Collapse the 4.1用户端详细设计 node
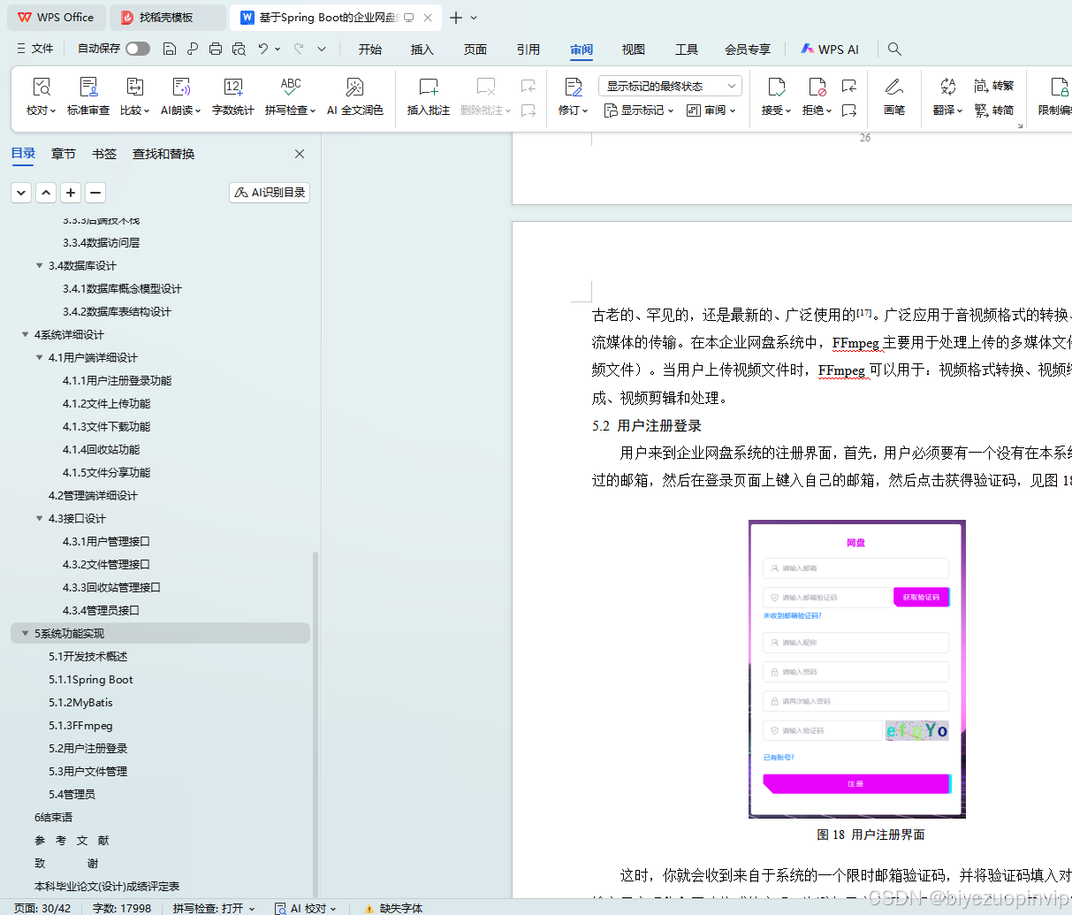 (39, 357)
